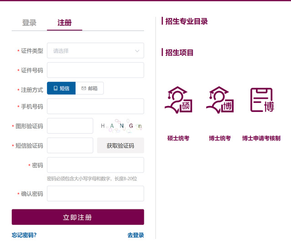Click the 图形验证码 input field
This screenshot has height=244, width=291.
point(70,126)
